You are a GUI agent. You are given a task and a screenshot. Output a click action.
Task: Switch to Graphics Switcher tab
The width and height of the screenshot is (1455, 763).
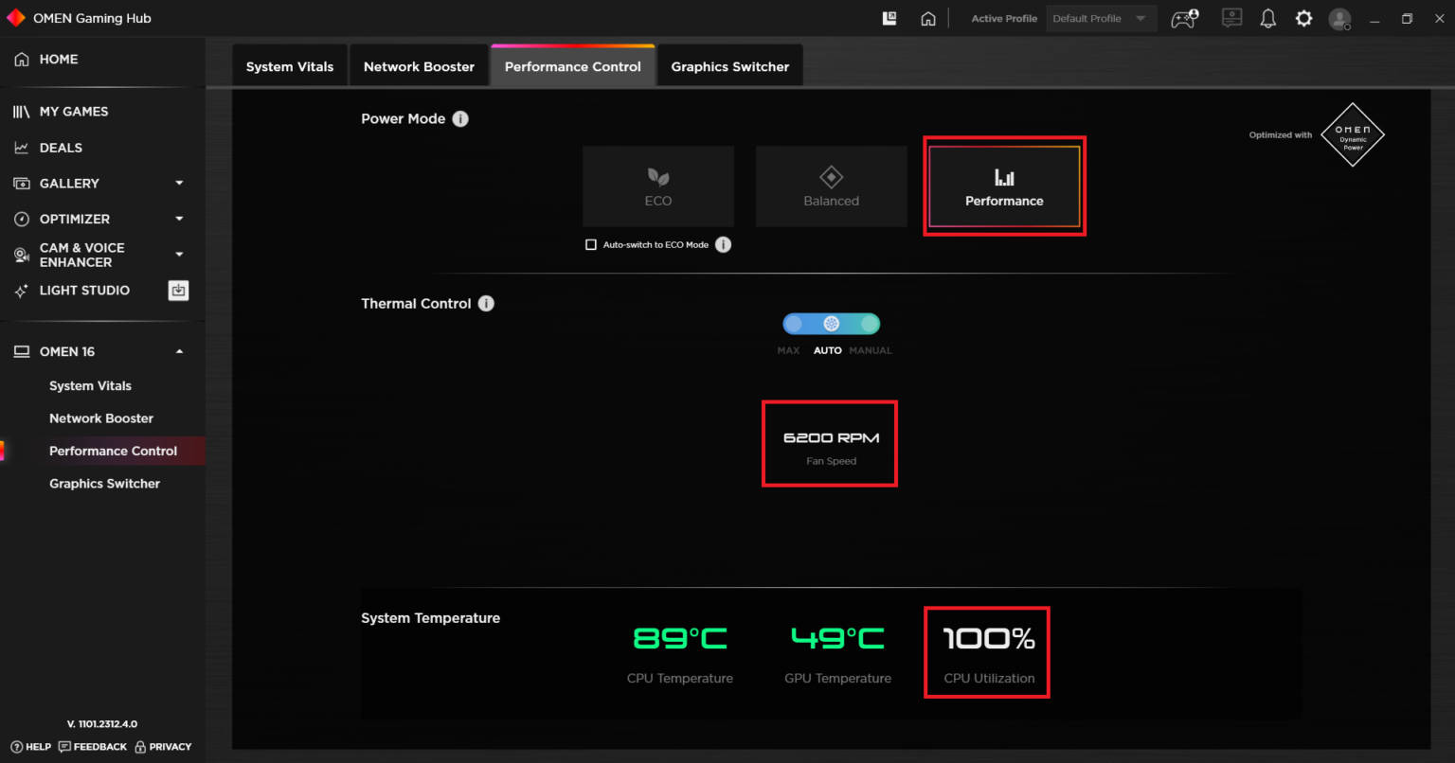[729, 67]
